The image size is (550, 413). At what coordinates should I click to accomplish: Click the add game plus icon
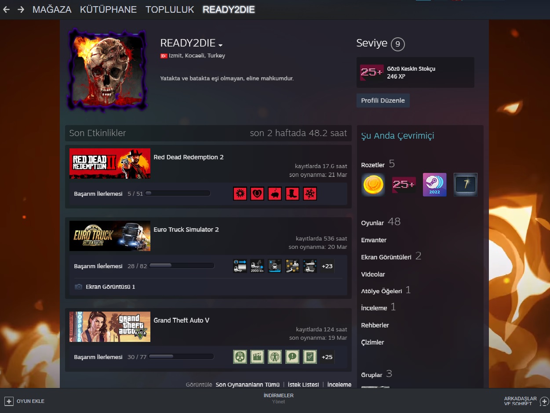[x=9, y=401]
